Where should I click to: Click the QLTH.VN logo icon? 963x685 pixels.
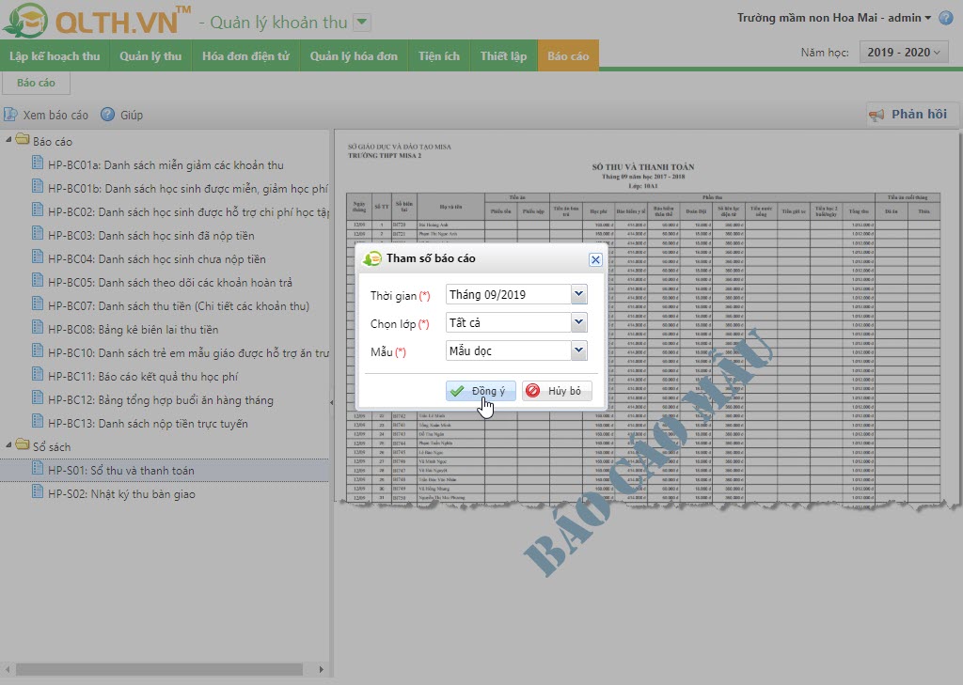(x=24, y=21)
